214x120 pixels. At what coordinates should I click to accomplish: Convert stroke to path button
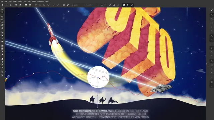coord(68,5)
